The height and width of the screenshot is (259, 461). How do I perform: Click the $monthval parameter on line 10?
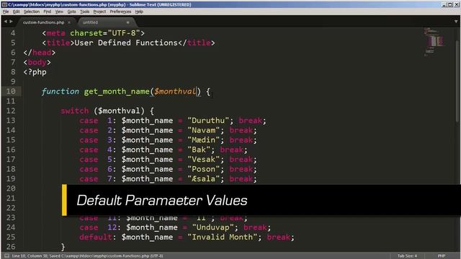[x=175, y=91]
